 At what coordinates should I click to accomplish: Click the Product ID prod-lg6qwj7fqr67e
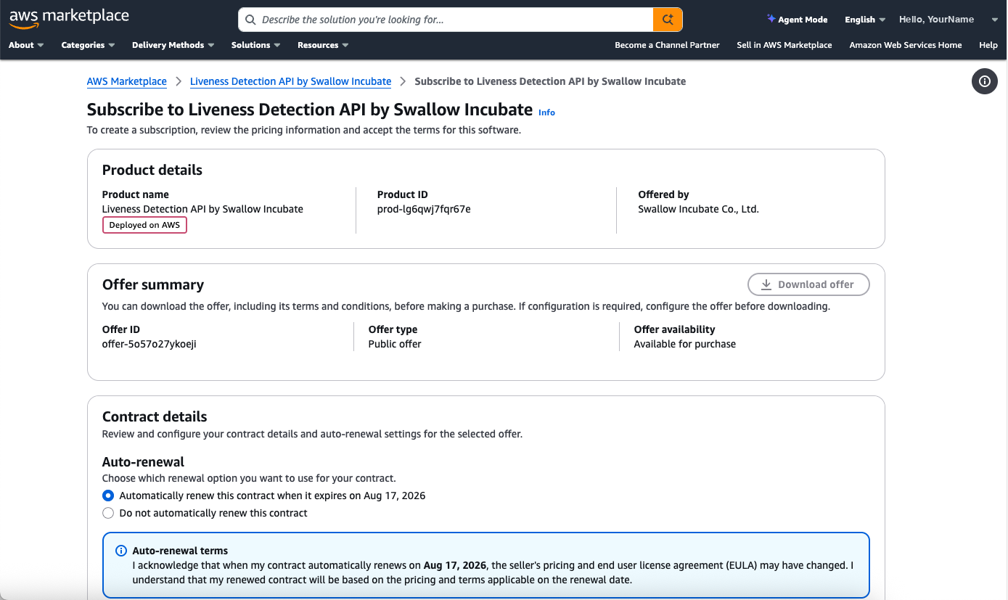tap(424, 209)
